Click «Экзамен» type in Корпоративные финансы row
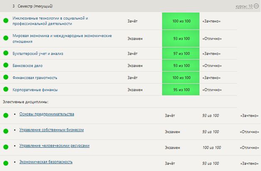The width and height of the screenshot is (261, 171). click(135, 90)
